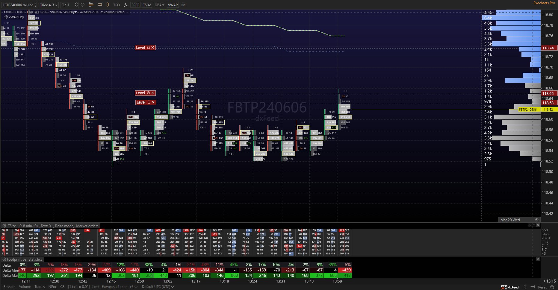The image size is (558, 290).
Task: Toggle NPoc in the bottom bar
Action: [x=52, y=287]
